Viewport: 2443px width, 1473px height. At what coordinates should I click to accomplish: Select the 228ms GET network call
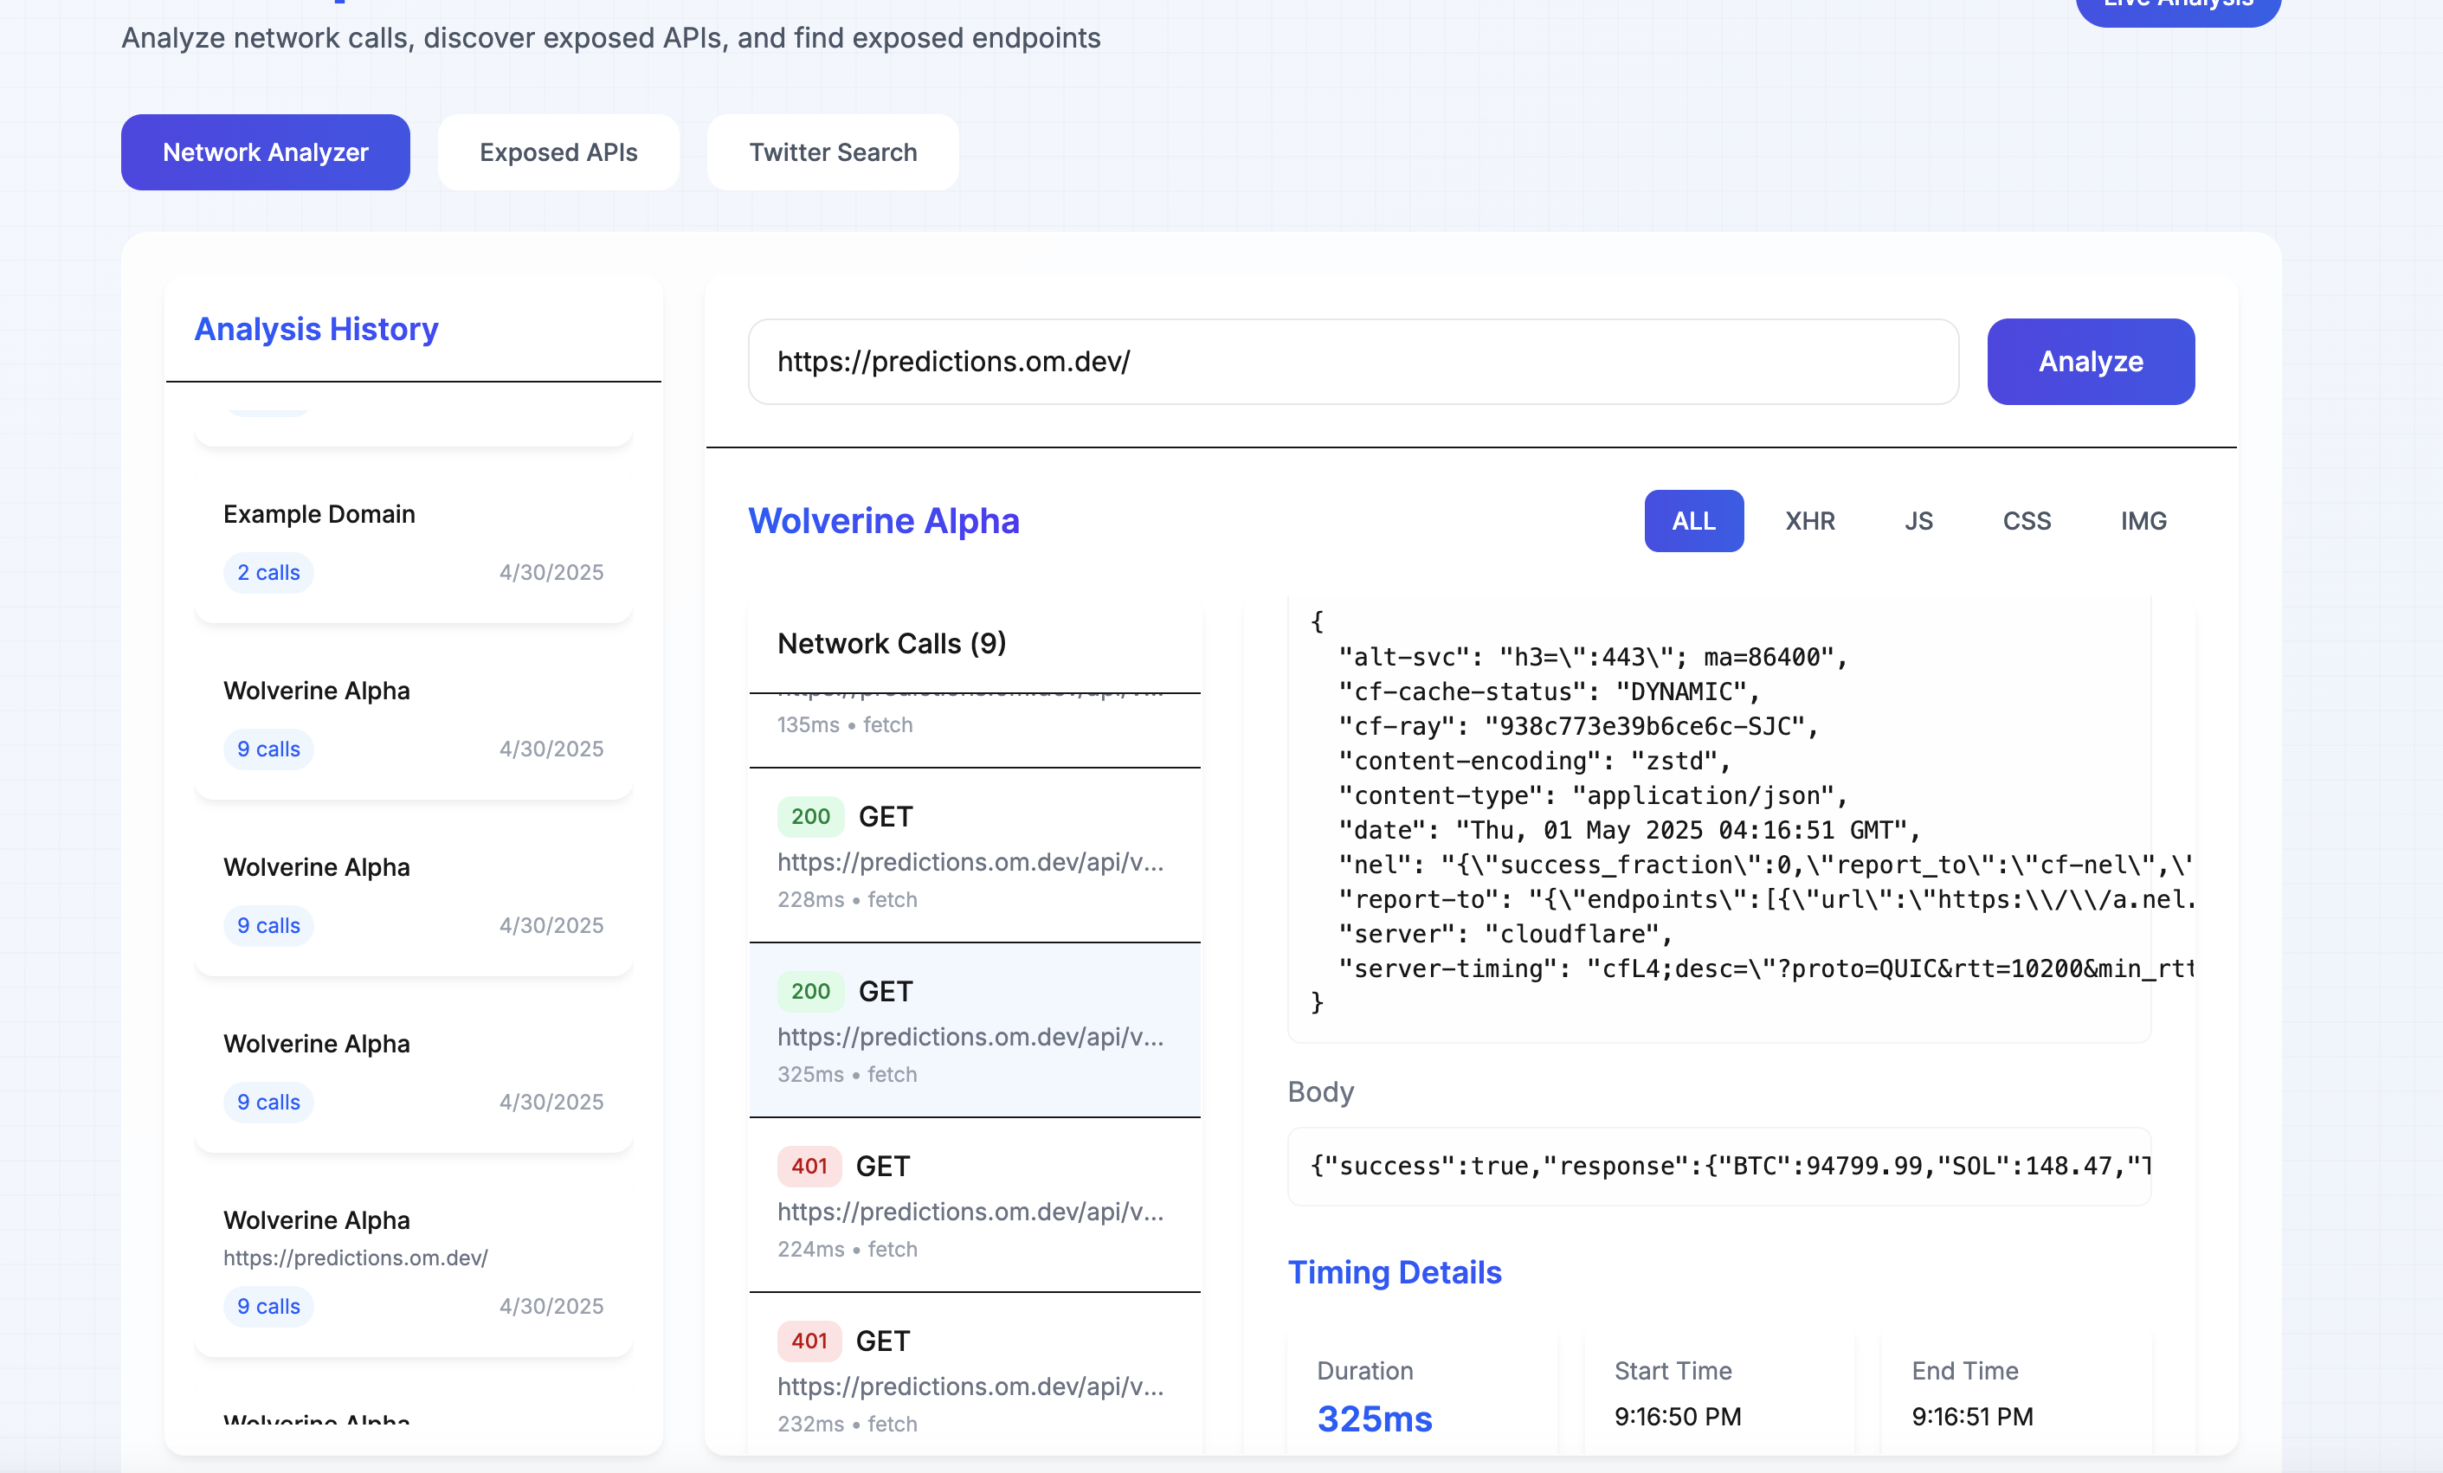click(974, 854)
